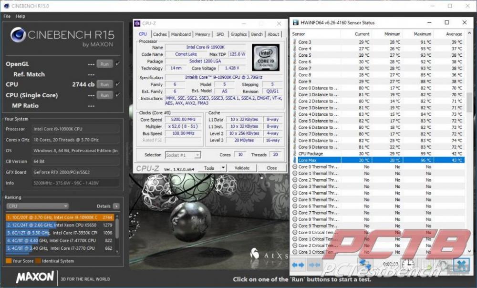
Task: Click the CPU-Z Close button
Action: (x=272, y=168)
